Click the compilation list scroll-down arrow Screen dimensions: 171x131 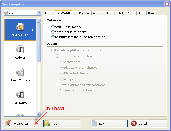point(39,114)
